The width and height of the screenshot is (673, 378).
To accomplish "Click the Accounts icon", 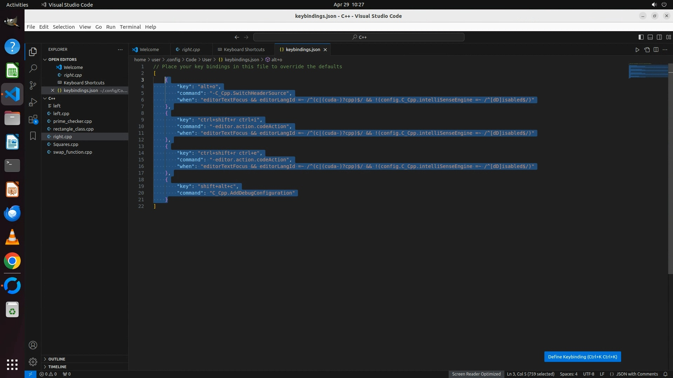I will point(33,345).
